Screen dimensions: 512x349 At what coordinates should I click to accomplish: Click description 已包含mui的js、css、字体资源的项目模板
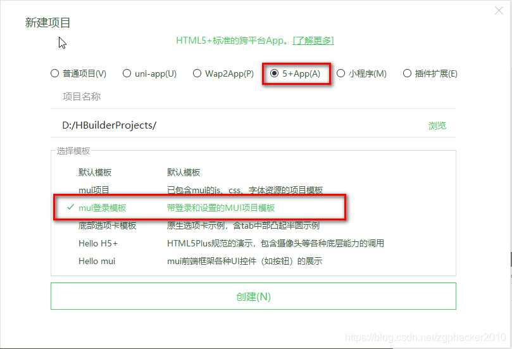[x=245, y=190]
